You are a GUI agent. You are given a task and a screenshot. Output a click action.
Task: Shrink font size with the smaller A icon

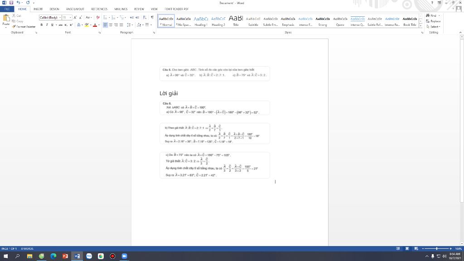(81, 18)
